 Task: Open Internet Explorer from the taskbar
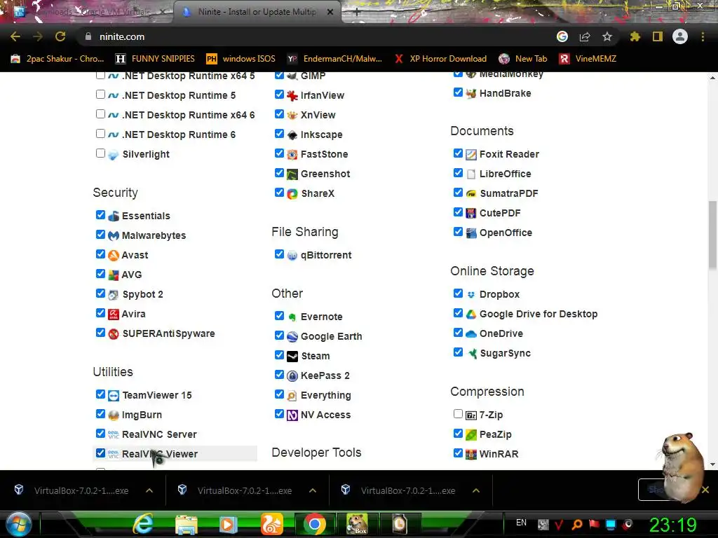[143, 524]
